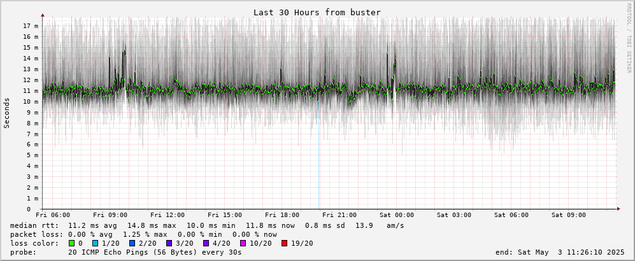Click the 'Fri 15:00' time axis label
This screenshot has width=635, height=261.
click(225, 215)
